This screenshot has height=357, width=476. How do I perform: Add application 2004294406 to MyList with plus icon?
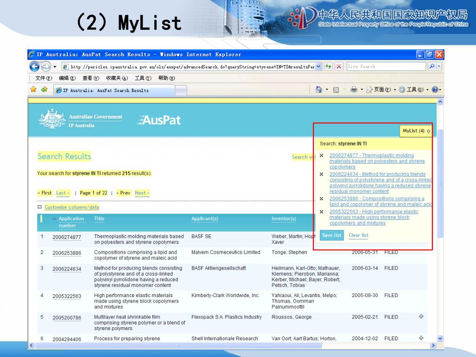421,338
